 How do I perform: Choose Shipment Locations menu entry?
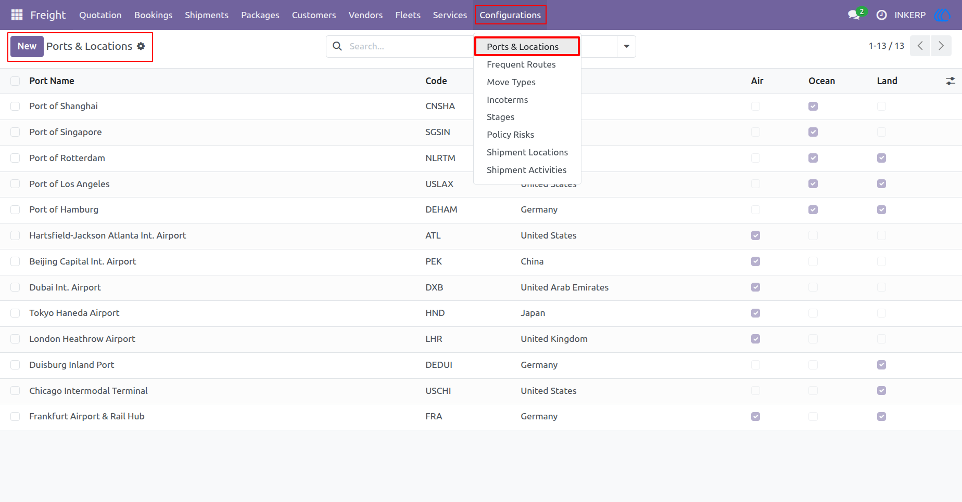tap(527, 152)
